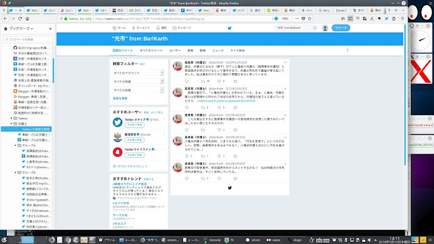This screenshot has width=434, height=244.
Task: Open more options (⋮) on search tabs row
Action: coord(348,50)
